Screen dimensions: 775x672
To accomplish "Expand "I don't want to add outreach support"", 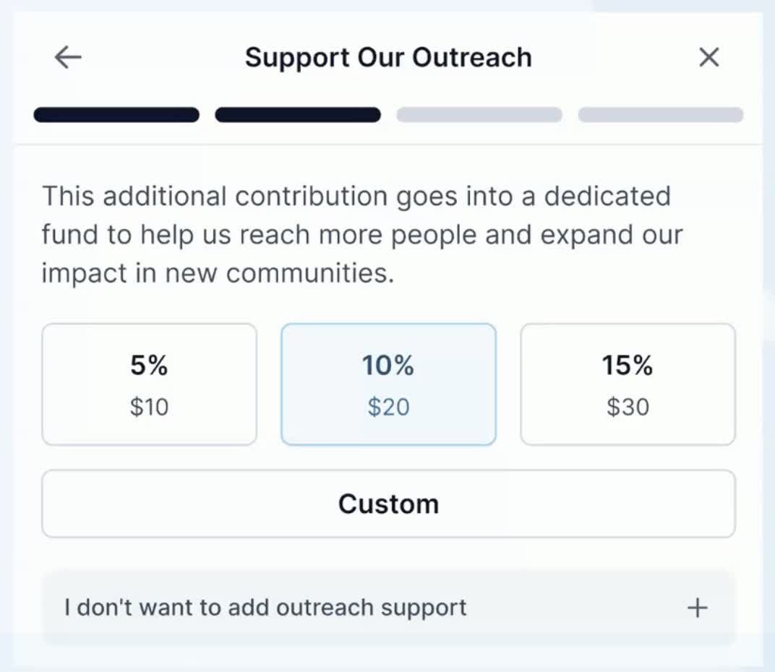I will tap(265, 608).
